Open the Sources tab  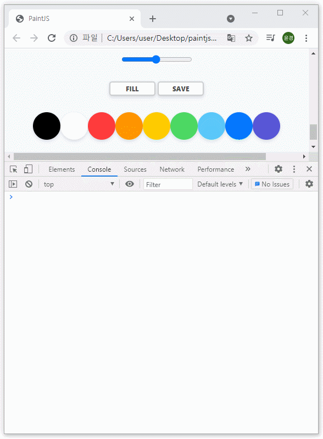pos(135,169)
